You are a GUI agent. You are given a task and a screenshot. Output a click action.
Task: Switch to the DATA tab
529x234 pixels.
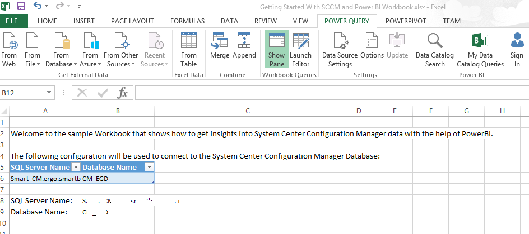[x=229, y=21]
